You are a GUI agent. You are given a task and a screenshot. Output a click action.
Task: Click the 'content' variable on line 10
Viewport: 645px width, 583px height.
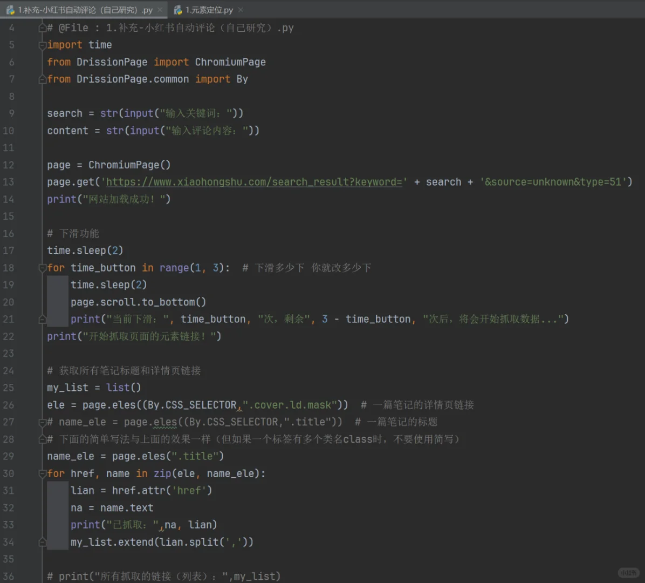67,131
